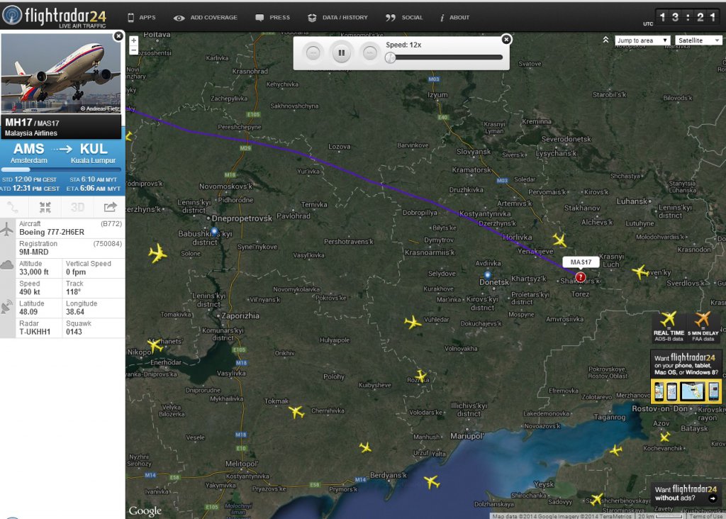Click the 5 MIN DELAY FAA data legend
The height and width of the screenshot is (519, 726).
tap(703, 326)
